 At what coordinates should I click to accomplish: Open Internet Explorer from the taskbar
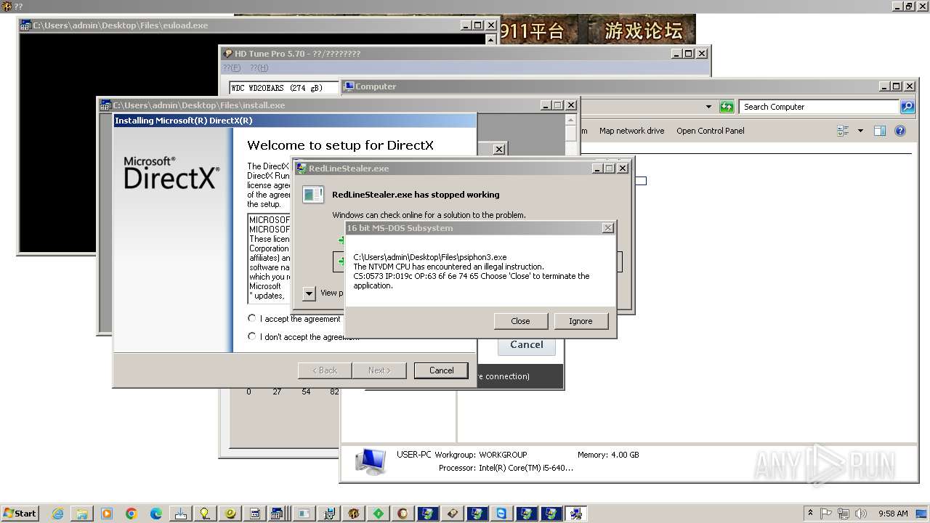[57, 514]
